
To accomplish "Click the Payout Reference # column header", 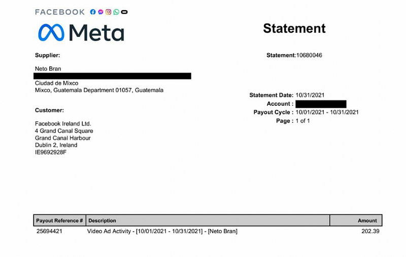I will point(59,221).
